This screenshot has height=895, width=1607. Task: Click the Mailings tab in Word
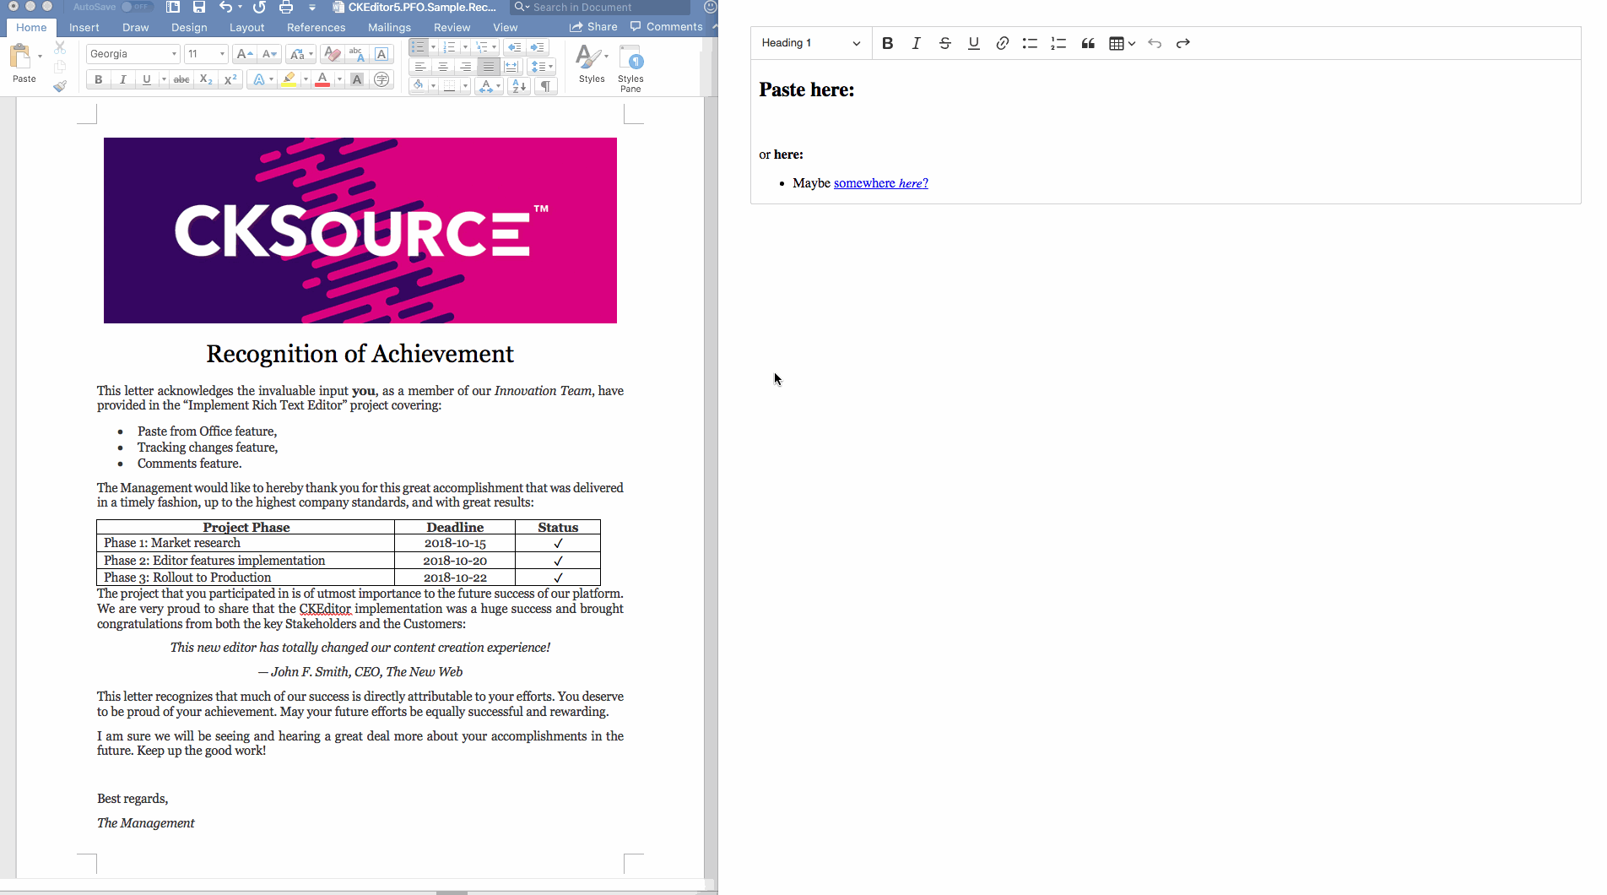click(389, 27)
